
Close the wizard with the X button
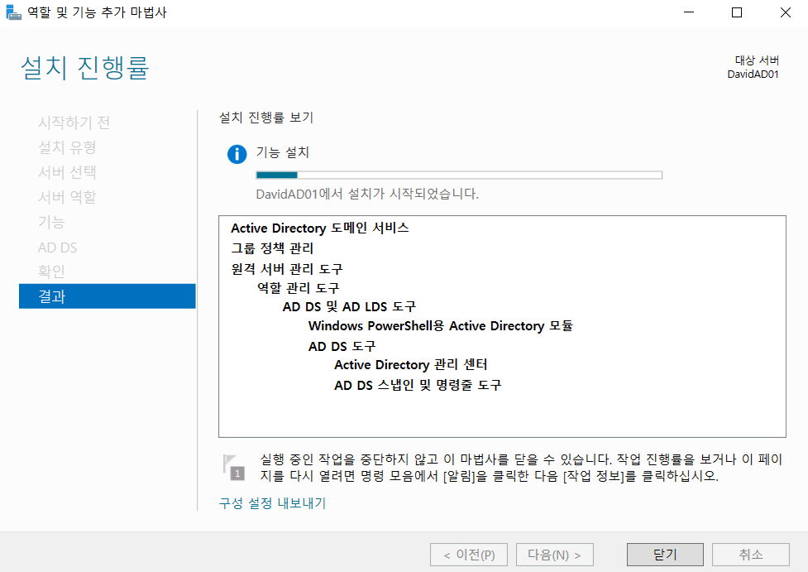tap(786, 12)
